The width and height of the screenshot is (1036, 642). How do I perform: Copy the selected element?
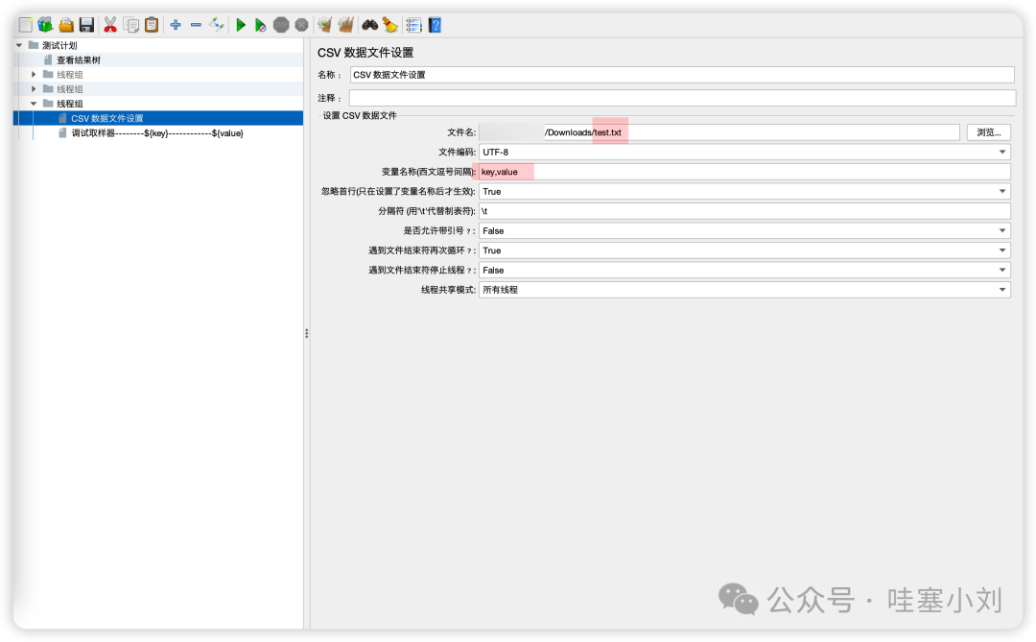[131, 25]
